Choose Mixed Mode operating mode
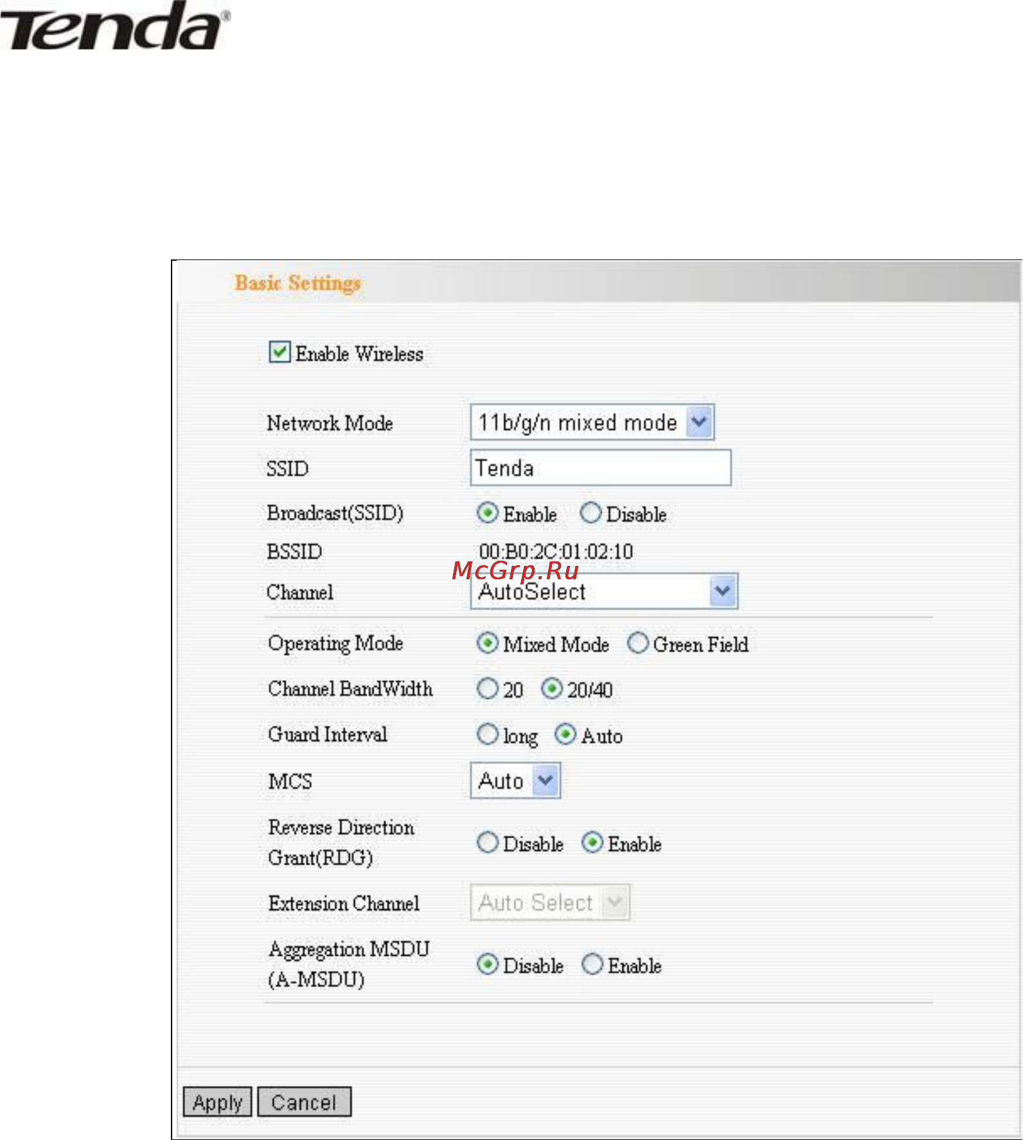The width and height of the screenshot is (1023, 1140). [487, 643]
